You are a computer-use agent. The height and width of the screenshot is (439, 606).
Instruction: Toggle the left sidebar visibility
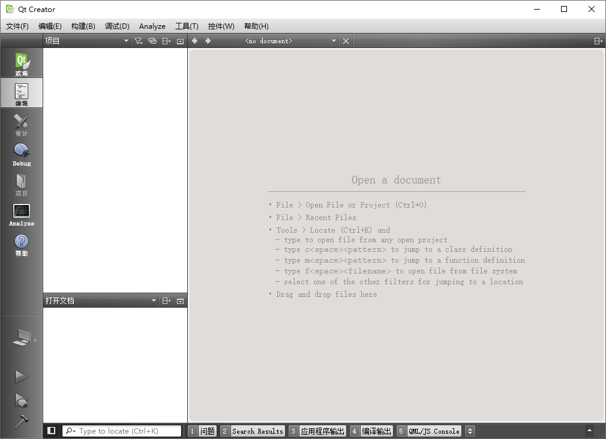(52, 431)
